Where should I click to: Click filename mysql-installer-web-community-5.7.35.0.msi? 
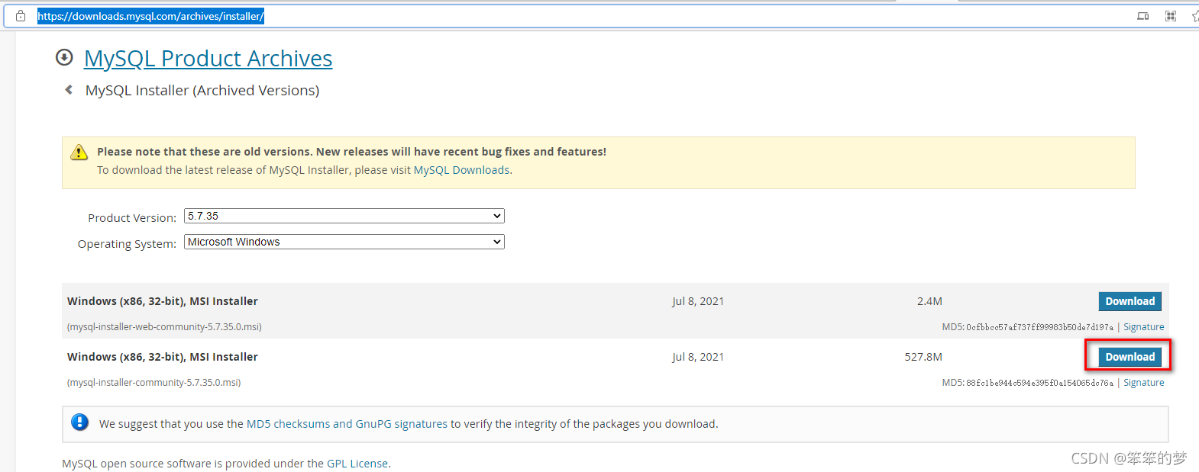[164, 327]
